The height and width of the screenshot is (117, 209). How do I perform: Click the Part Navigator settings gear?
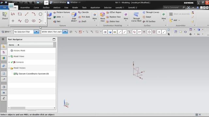[3, 39]
